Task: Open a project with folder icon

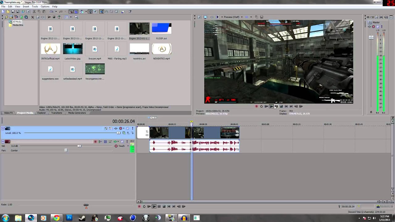Action: [x=8, y=11]
